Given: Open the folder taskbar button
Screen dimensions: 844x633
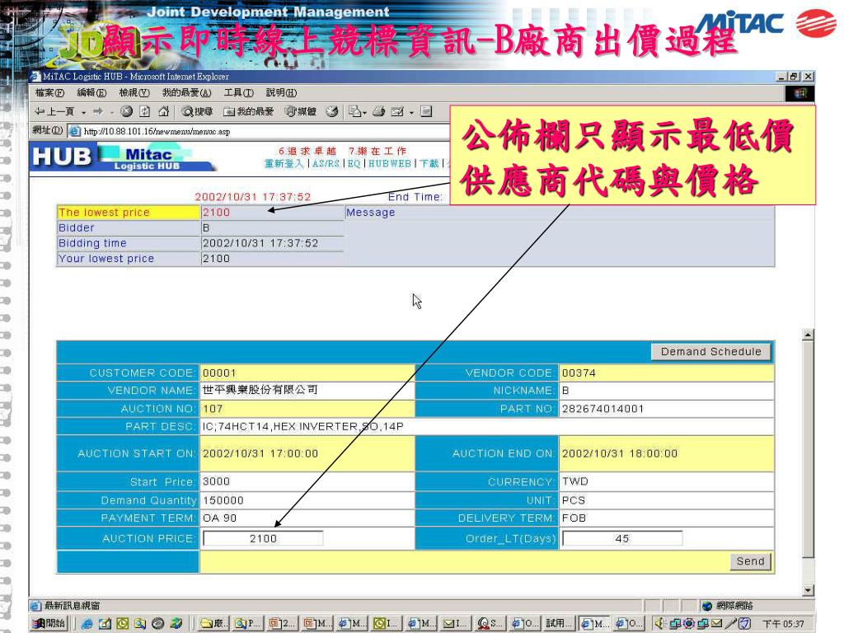Looking at the screenshot, I should [213, 623].
